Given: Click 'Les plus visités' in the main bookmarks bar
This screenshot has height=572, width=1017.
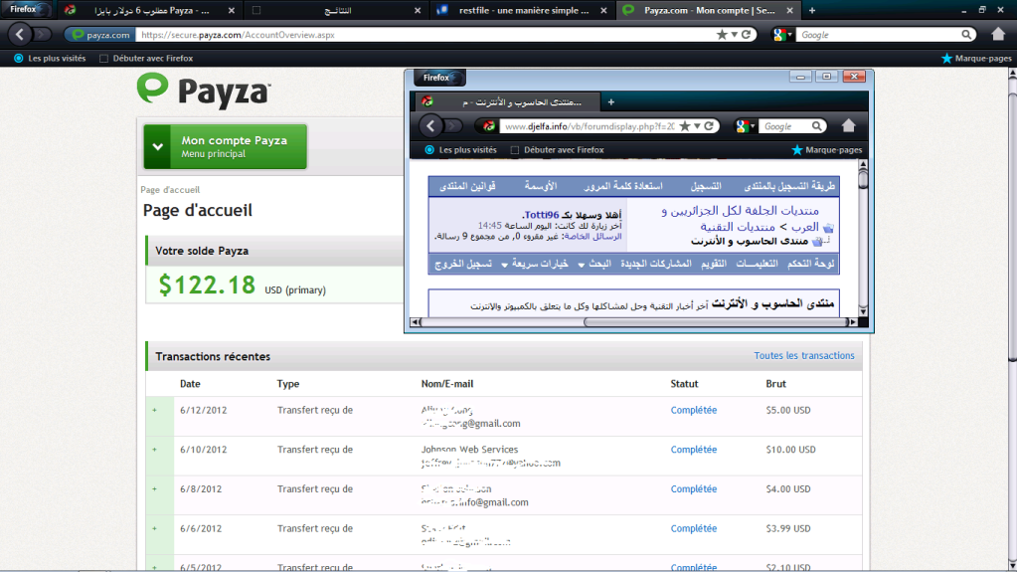Looking at the screenshot, I should (50, 59).
